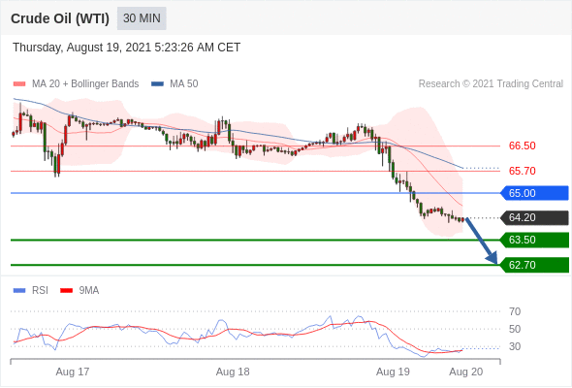This screenshot has width=572, height=388.
Task: Click the Aug 19 date on time axis
Action: pyautogui.click(x=393, y=372)
